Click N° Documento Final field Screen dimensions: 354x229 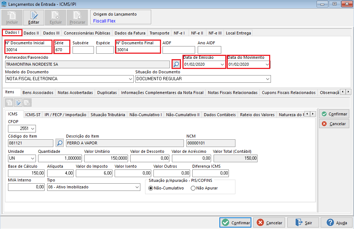pos(138,50)
